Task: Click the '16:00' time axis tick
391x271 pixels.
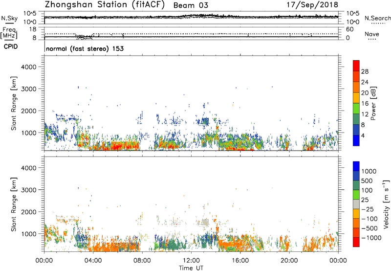Action: pyautogui.click(x=240, y=261)
